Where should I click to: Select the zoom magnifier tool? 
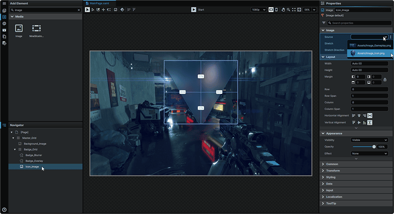click(x=288, y=10)
